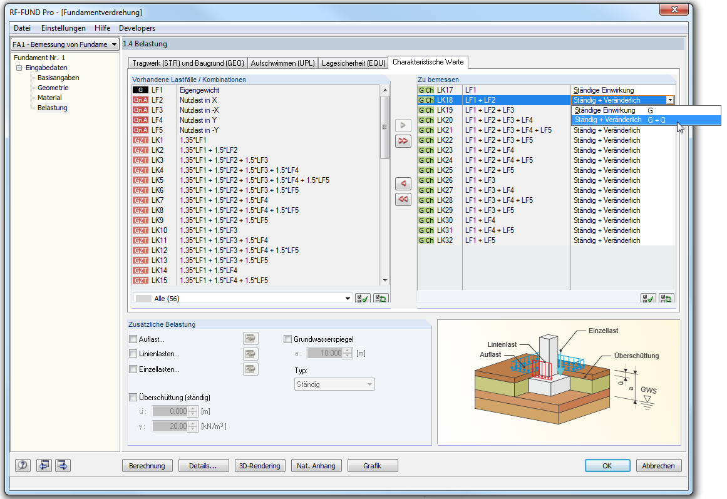
Task: Switch to Aufschwimmen (UPL) tab
Action: [283, 63]
